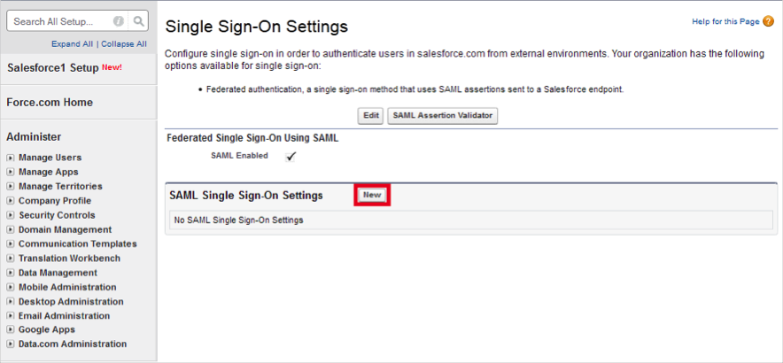The height and width of the screenshot is (363, 783).
Task: Select Translation Workbench in sidebar
Action: coord(69,259)
